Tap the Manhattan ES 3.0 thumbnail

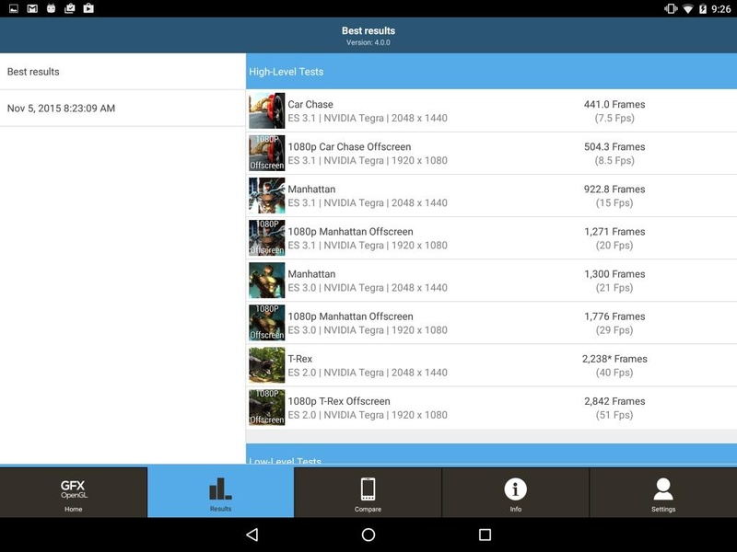coord(266,281)
